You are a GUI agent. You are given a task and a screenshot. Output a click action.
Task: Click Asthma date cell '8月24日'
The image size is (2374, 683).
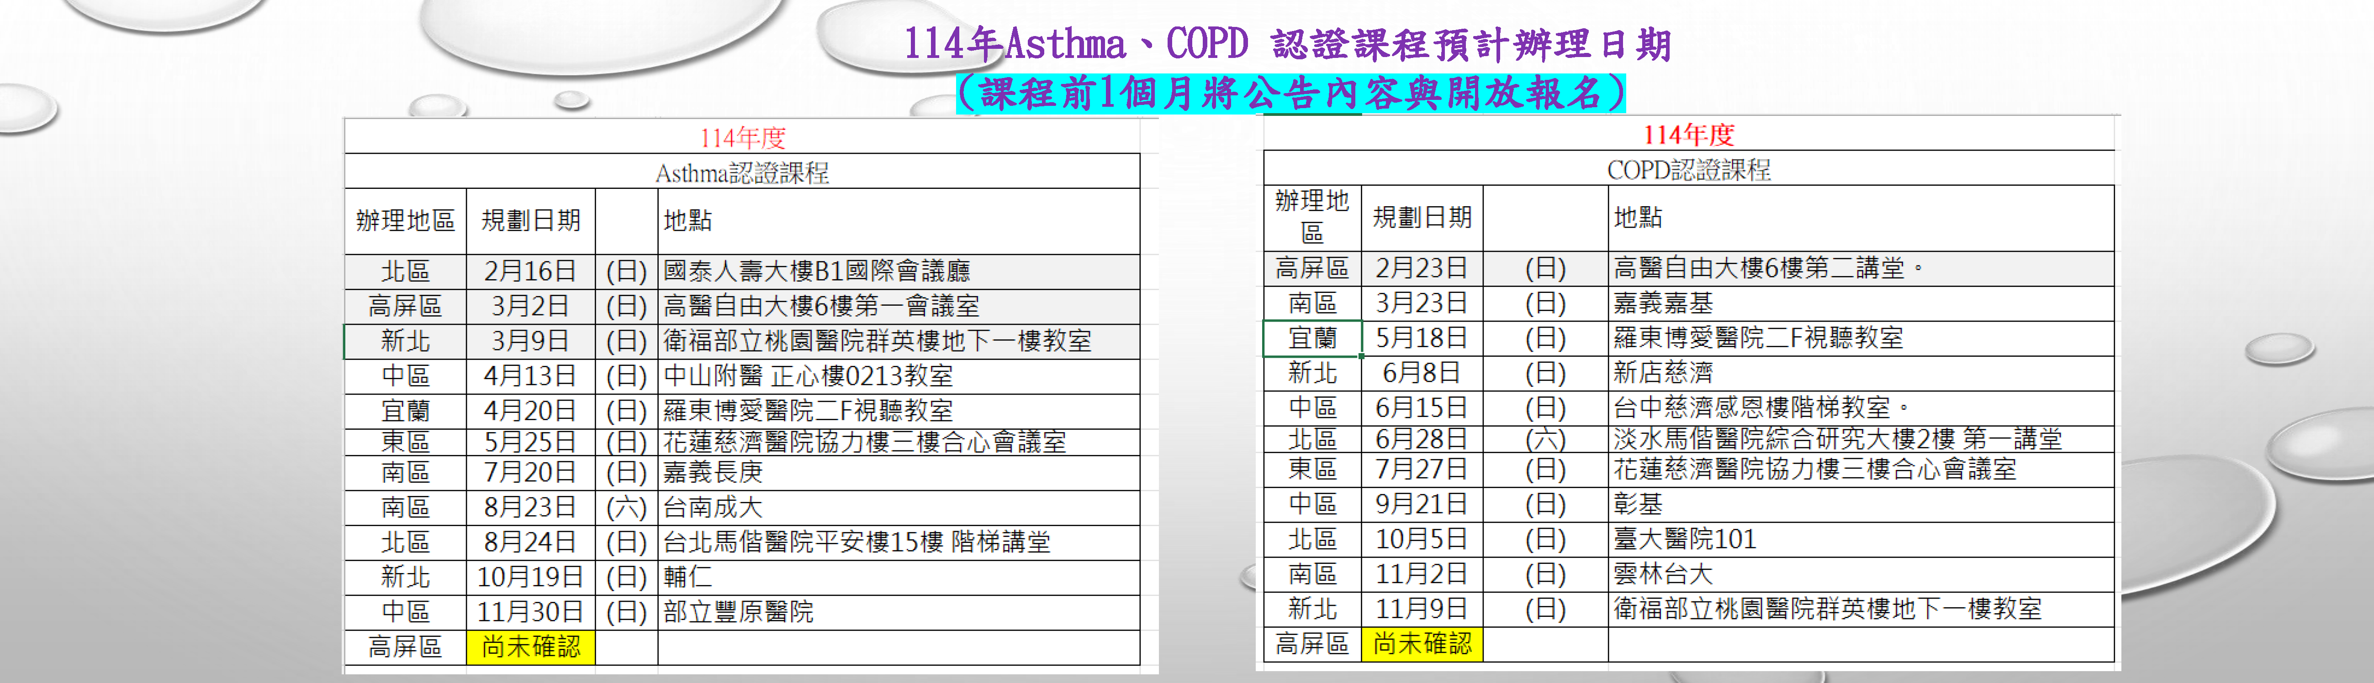tap(531, 542)
